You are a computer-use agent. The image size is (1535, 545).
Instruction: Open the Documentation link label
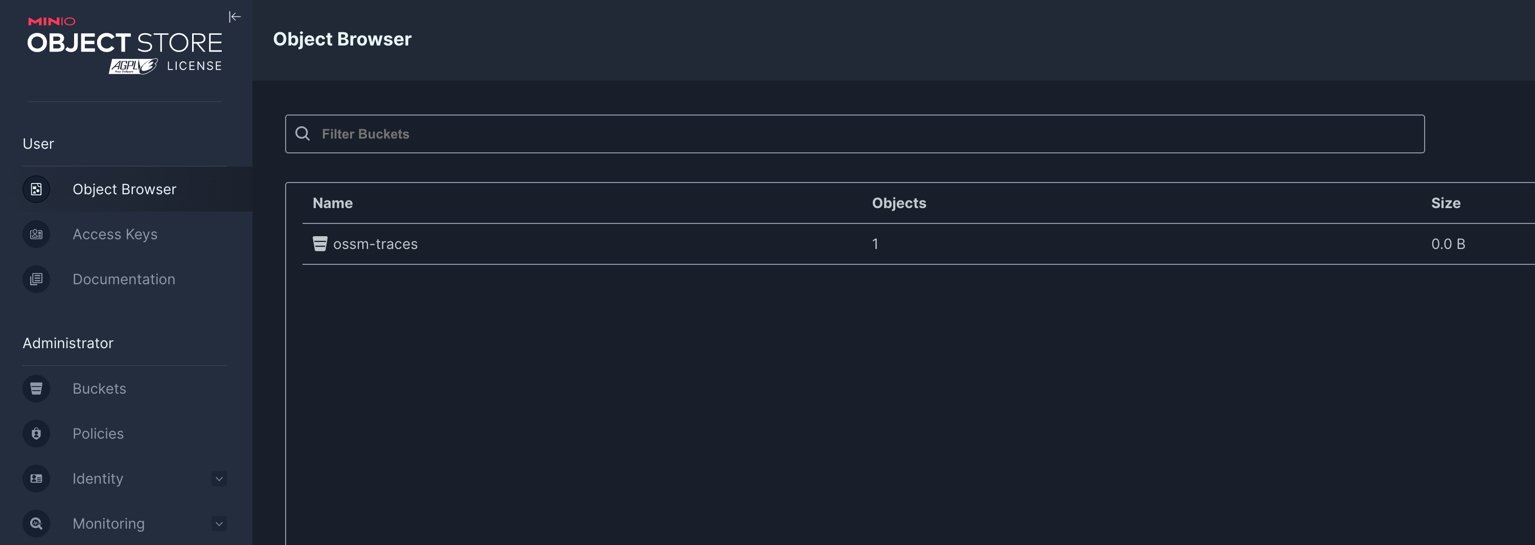tap(124, 279)
